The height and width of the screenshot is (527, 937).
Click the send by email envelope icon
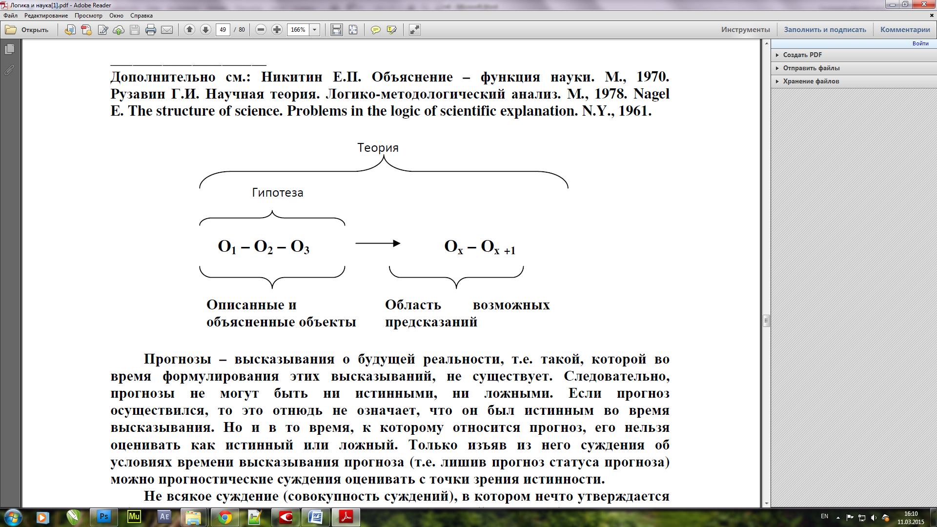(167, 30)
